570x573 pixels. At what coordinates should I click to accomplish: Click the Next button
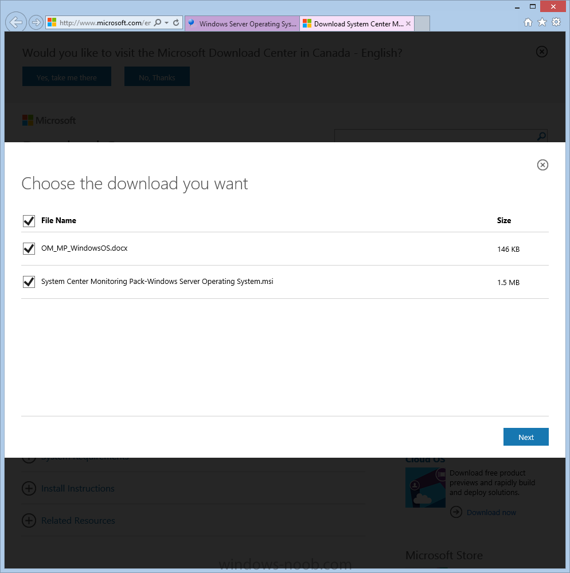(526, 436)
